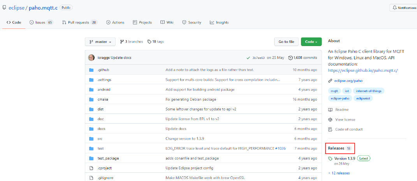
Task: Click the .settings folder icon
Action: tap(91, 80)
